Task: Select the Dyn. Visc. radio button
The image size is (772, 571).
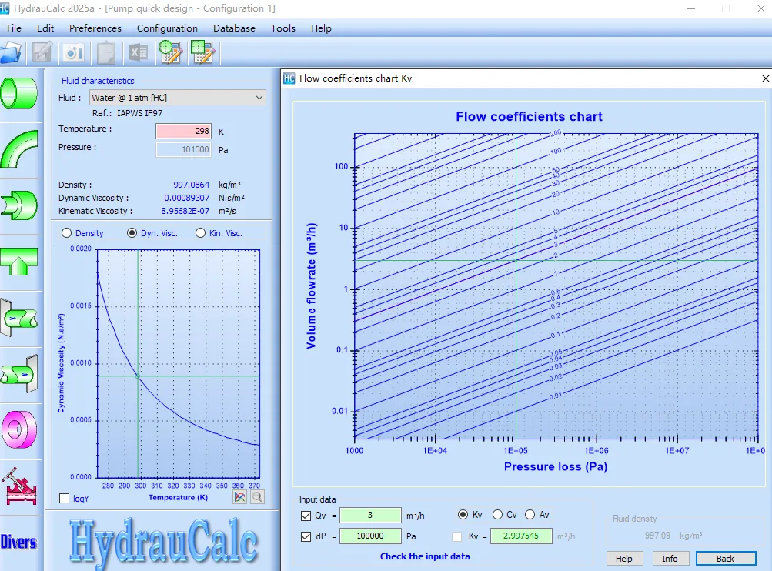Action: pos(132,233)
